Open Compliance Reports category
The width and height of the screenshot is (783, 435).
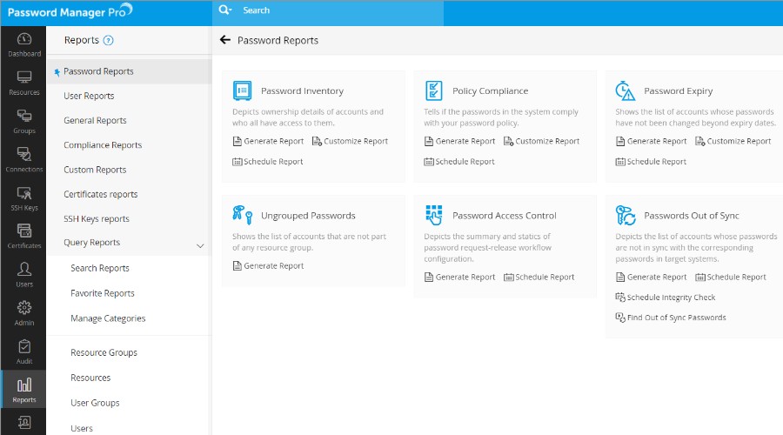(103, 144)
